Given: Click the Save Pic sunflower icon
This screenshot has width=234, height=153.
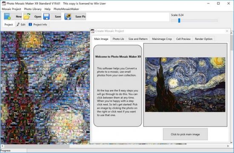Looking at the screenshot, I should click(68, 17).
